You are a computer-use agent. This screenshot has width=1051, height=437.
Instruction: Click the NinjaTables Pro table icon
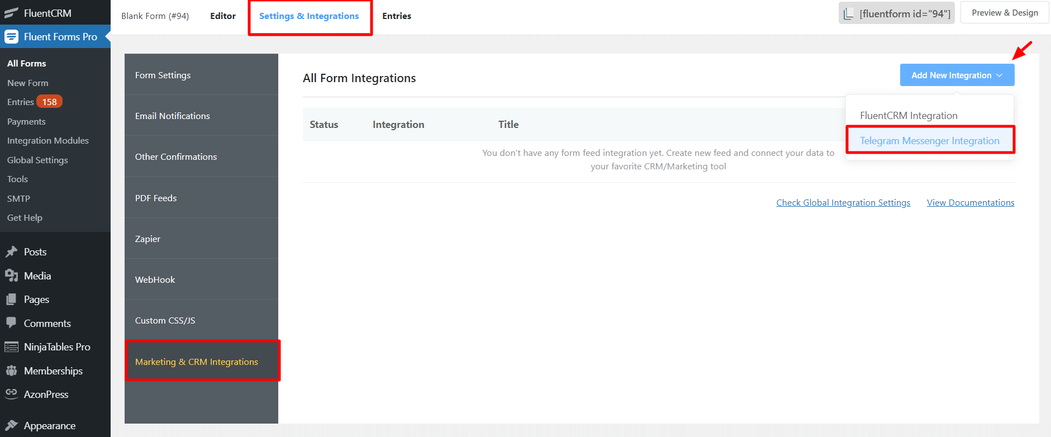(11, 347)
